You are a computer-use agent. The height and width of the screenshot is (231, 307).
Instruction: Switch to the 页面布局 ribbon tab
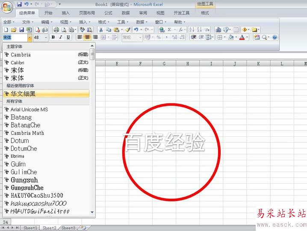click(x=87, y=13)
